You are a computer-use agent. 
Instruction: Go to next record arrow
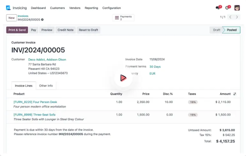click(237, 17)
